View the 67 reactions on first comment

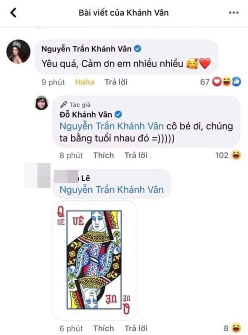tap(221, 82)
